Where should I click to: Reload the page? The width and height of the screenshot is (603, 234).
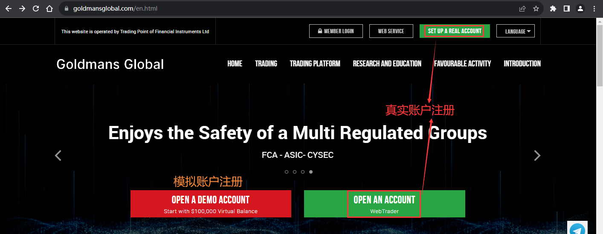tap(36, 9)
